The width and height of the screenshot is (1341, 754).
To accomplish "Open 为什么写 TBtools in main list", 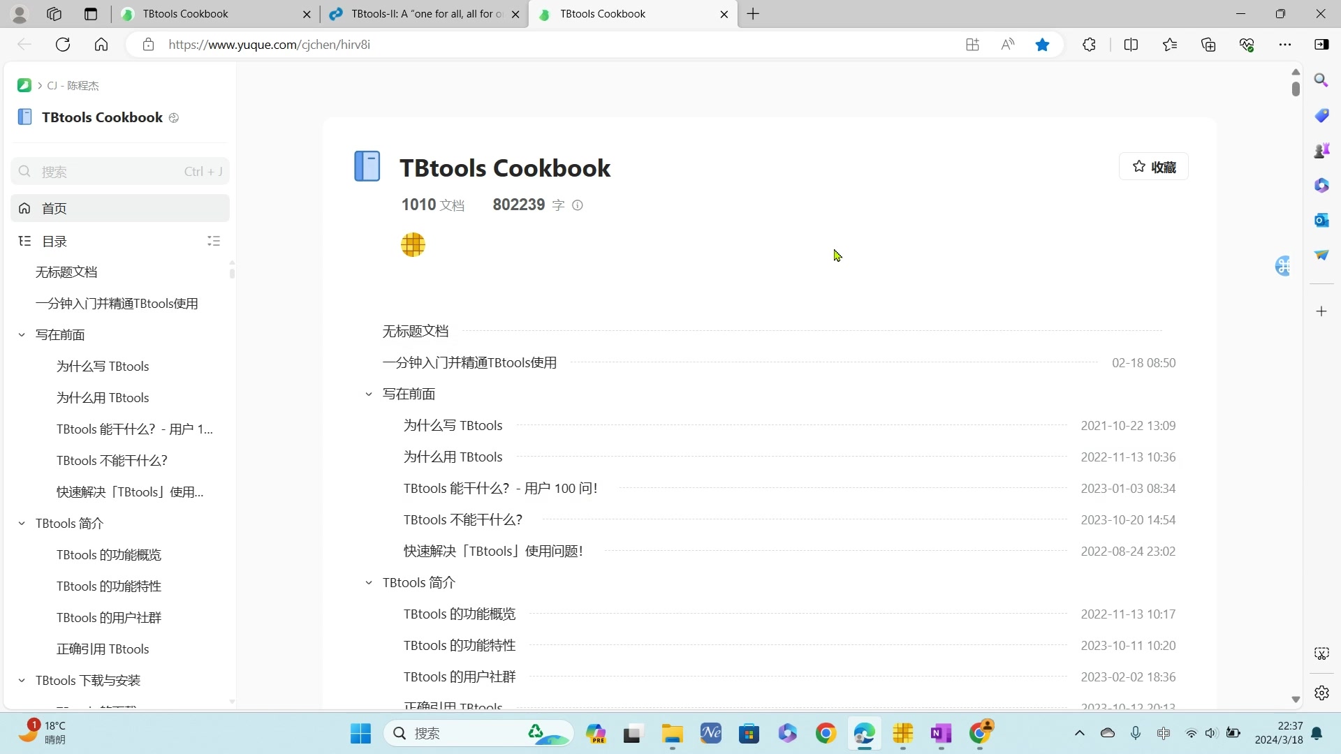I will tap(453, 426).
